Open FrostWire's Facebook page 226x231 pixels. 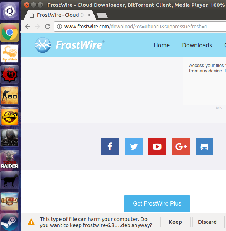tap(110, 146)
